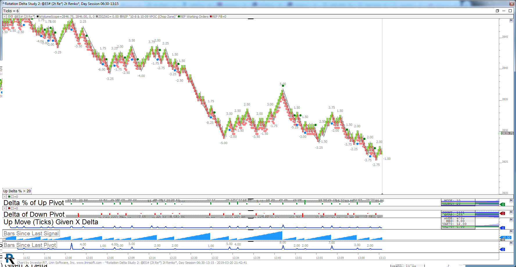Screen dimensions: 516x267
Task: Click the blue 0 tag of Bars Since Last Pivot
Action: pyautogui.click(x=503, y=249)
